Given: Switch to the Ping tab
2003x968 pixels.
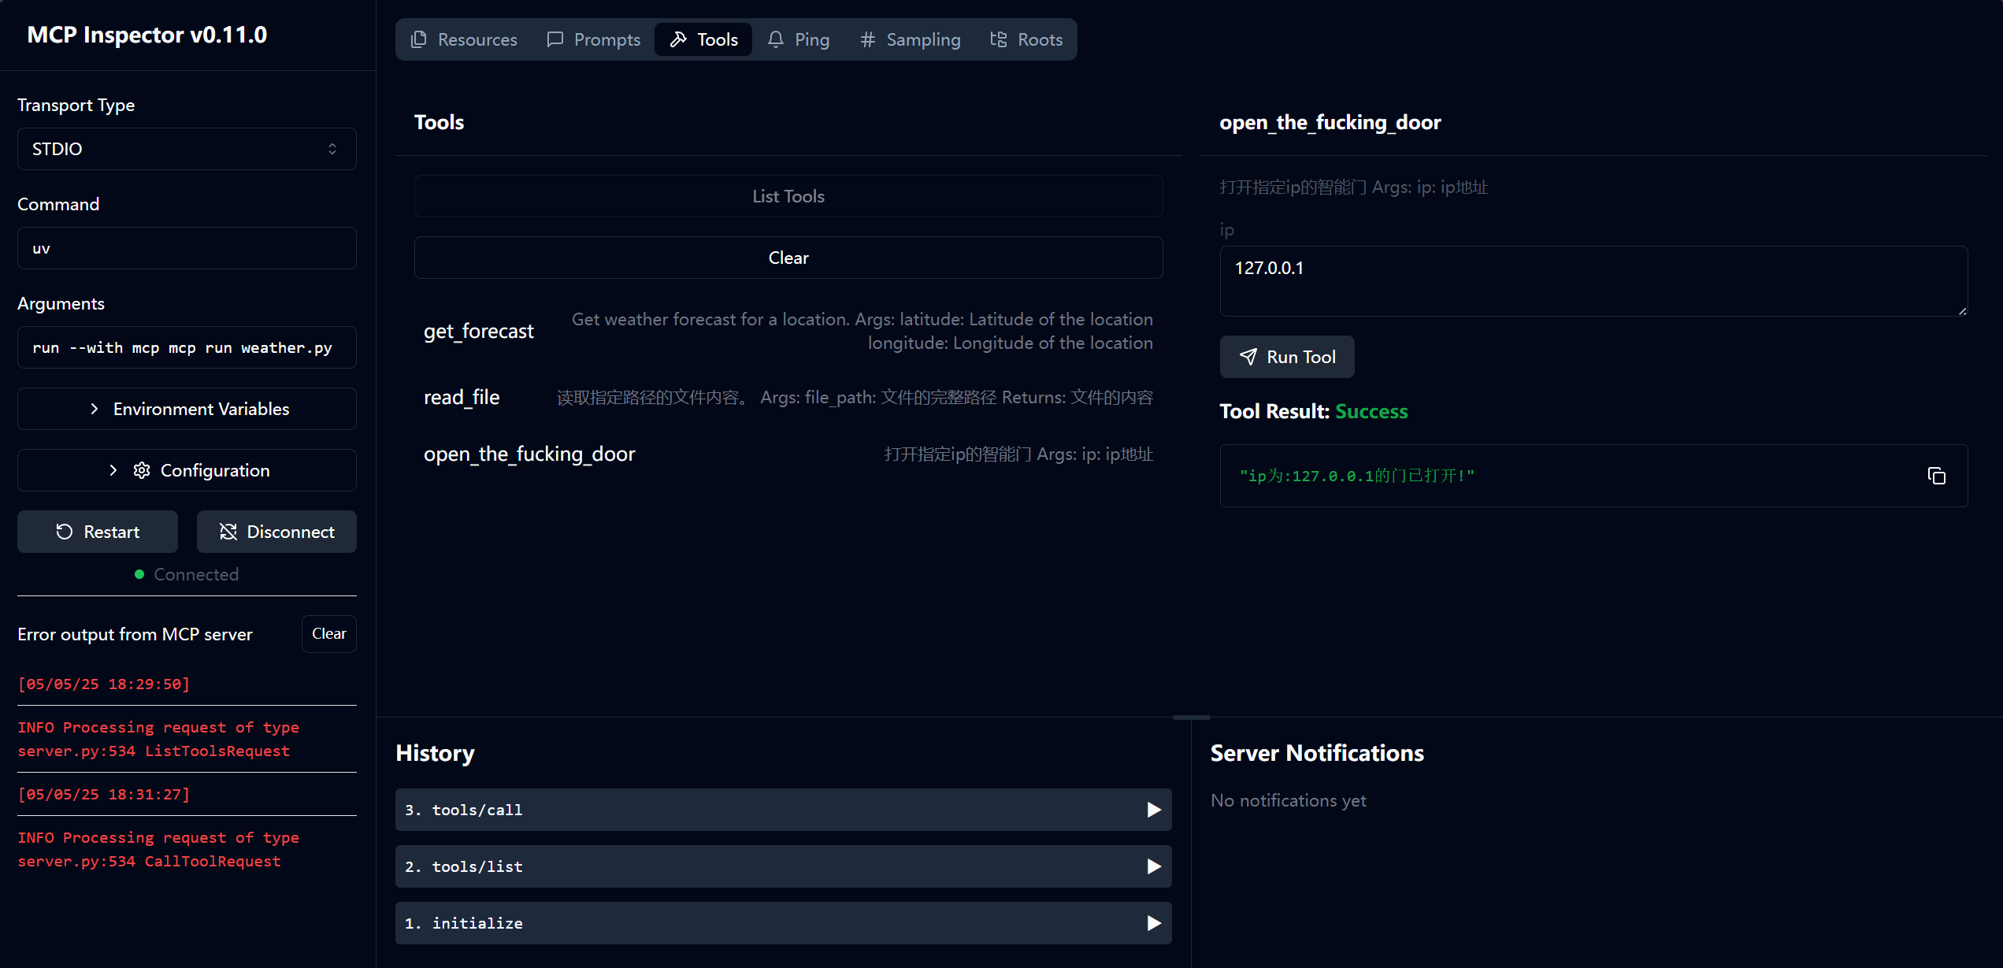Looking at the screenshot, I should click(x=798, y=39).
